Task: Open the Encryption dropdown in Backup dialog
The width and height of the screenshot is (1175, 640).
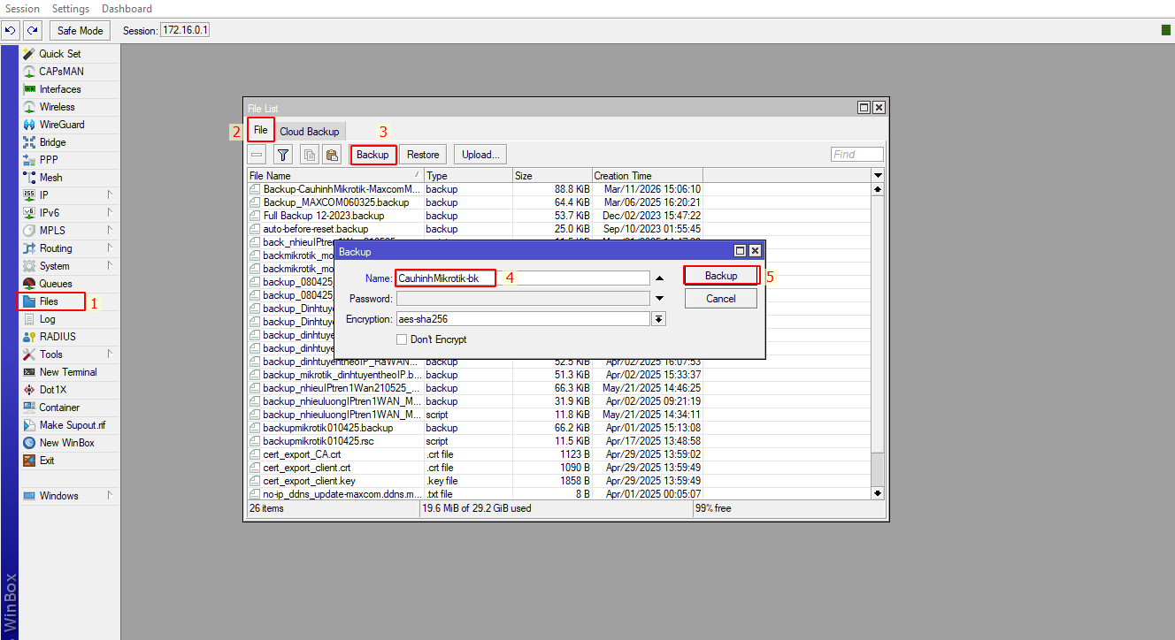Action: [x=657, y=318]
